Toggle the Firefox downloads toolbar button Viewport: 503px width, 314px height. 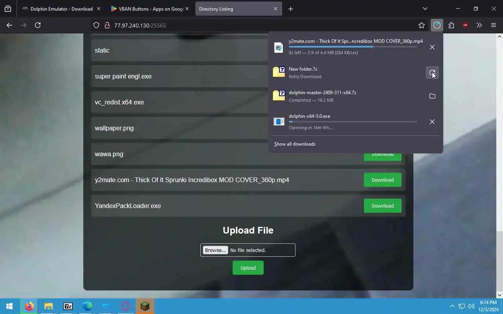[437, 25]
